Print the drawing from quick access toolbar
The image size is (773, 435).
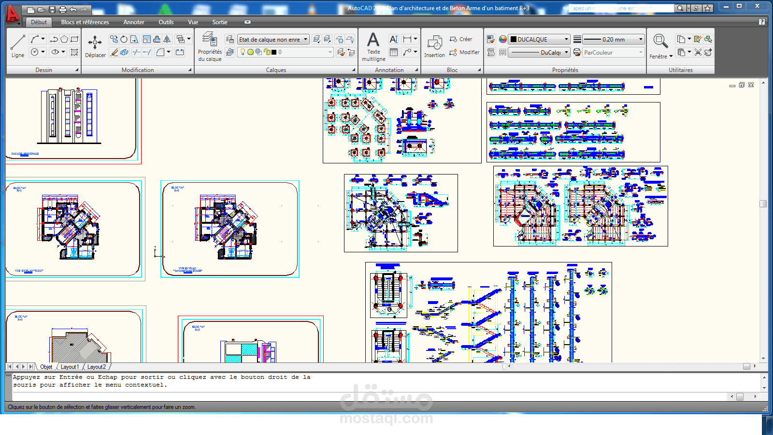coord(63,9)
